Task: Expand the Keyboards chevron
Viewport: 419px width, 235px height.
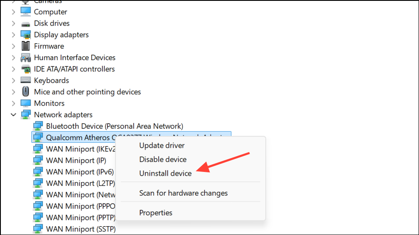Action: (13, 80)
